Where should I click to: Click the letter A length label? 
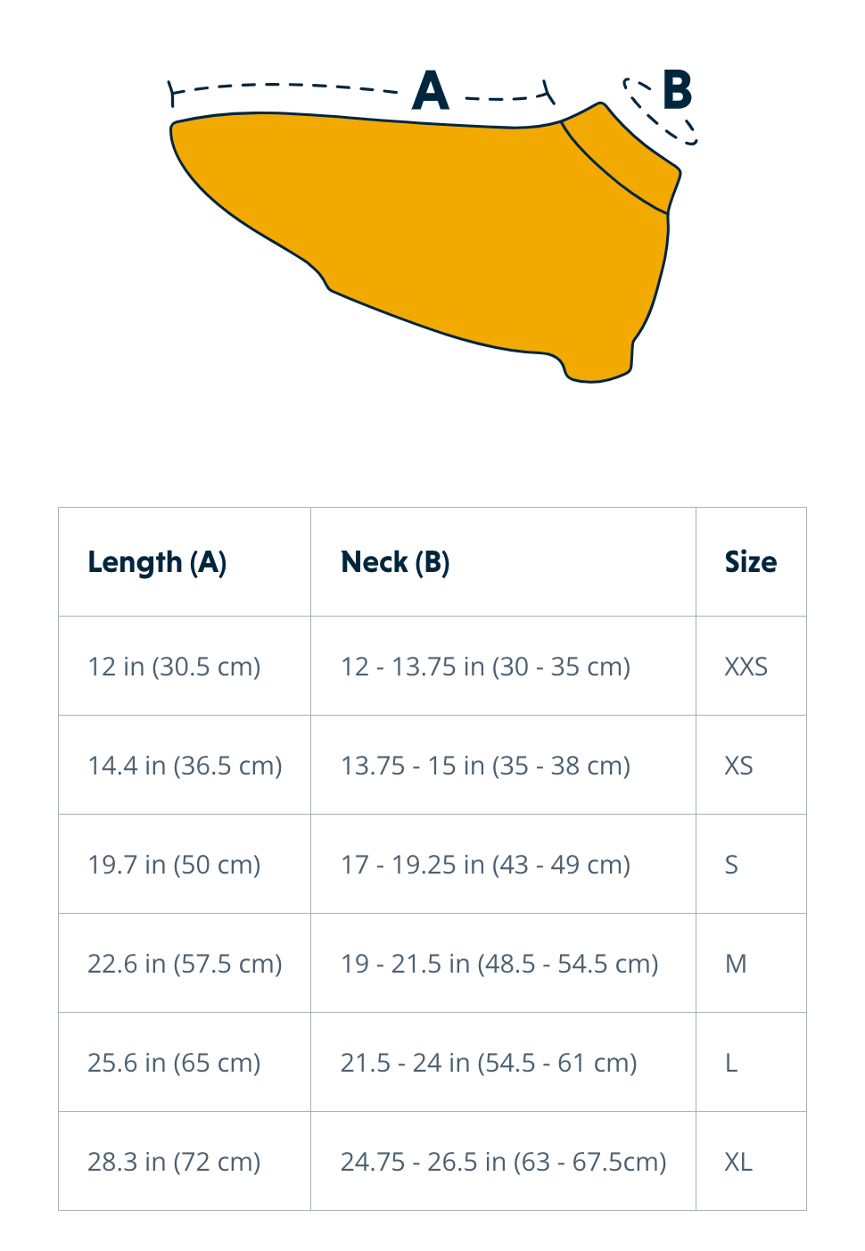point(431,91)
